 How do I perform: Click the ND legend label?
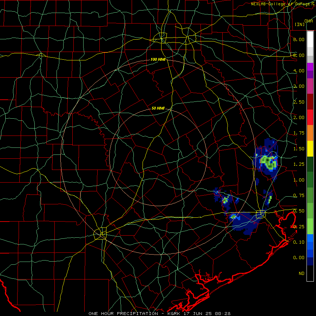coord(302,274)
